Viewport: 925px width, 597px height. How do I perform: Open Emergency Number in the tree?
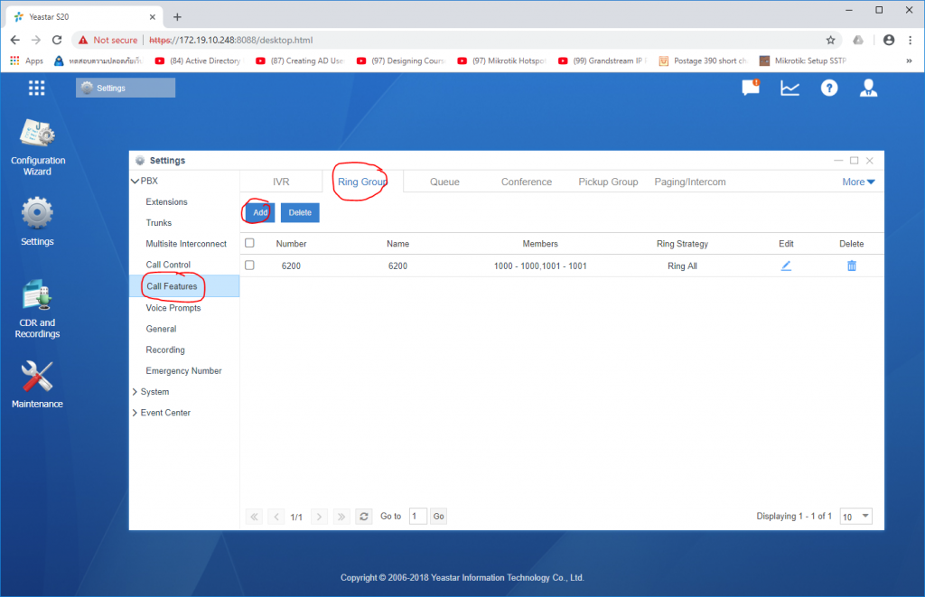click(x=183, y=371)
